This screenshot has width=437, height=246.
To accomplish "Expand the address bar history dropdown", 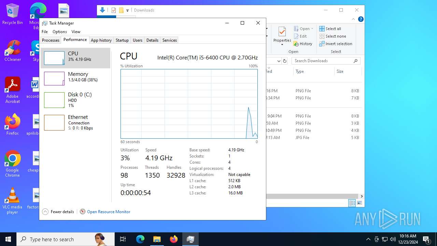I will point(279,61).
